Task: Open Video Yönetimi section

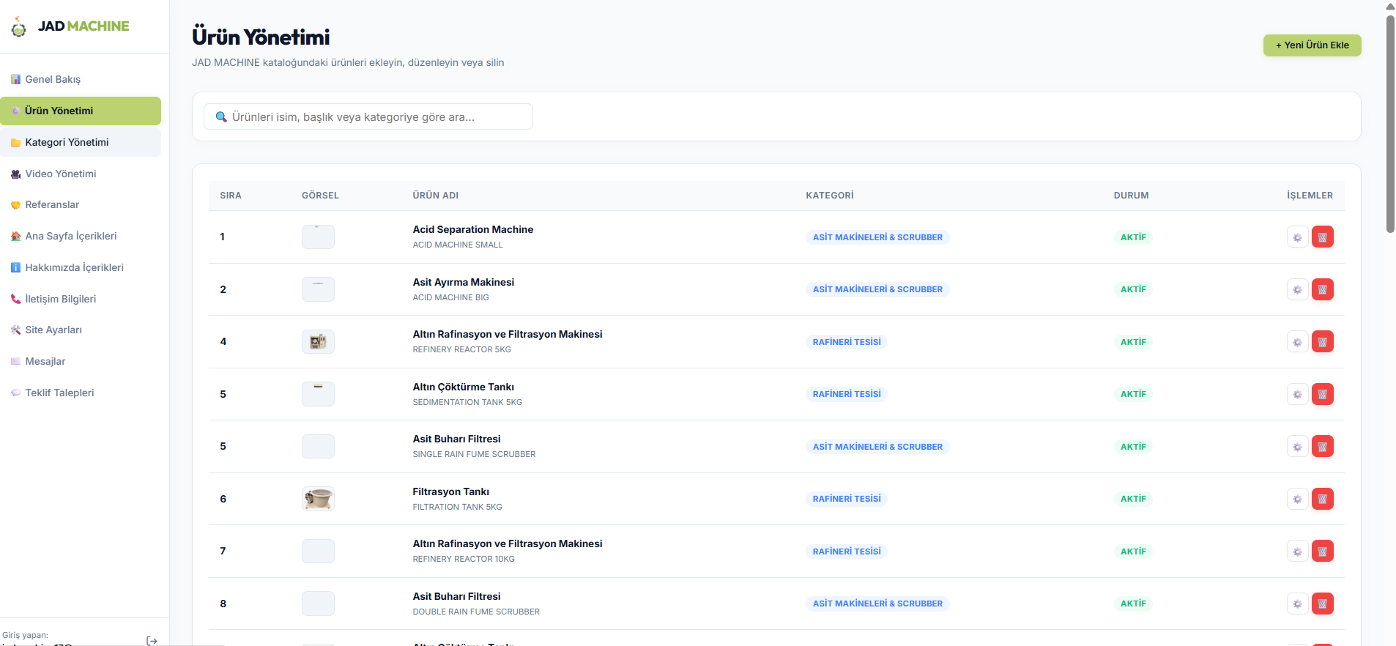Action: [x=81, y=174]
